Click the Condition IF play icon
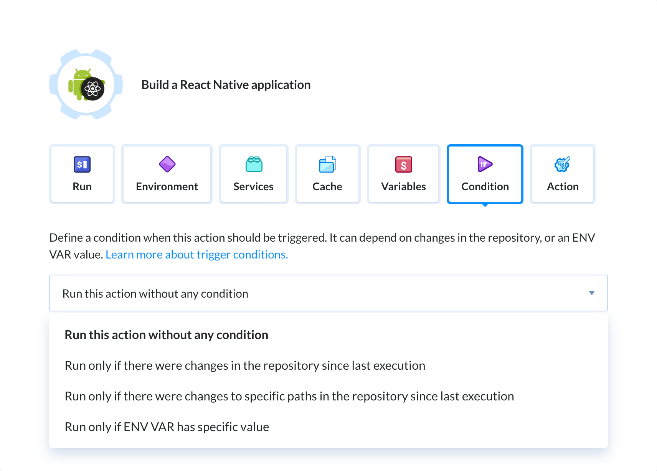657x471 pixels. coord(484,164)
